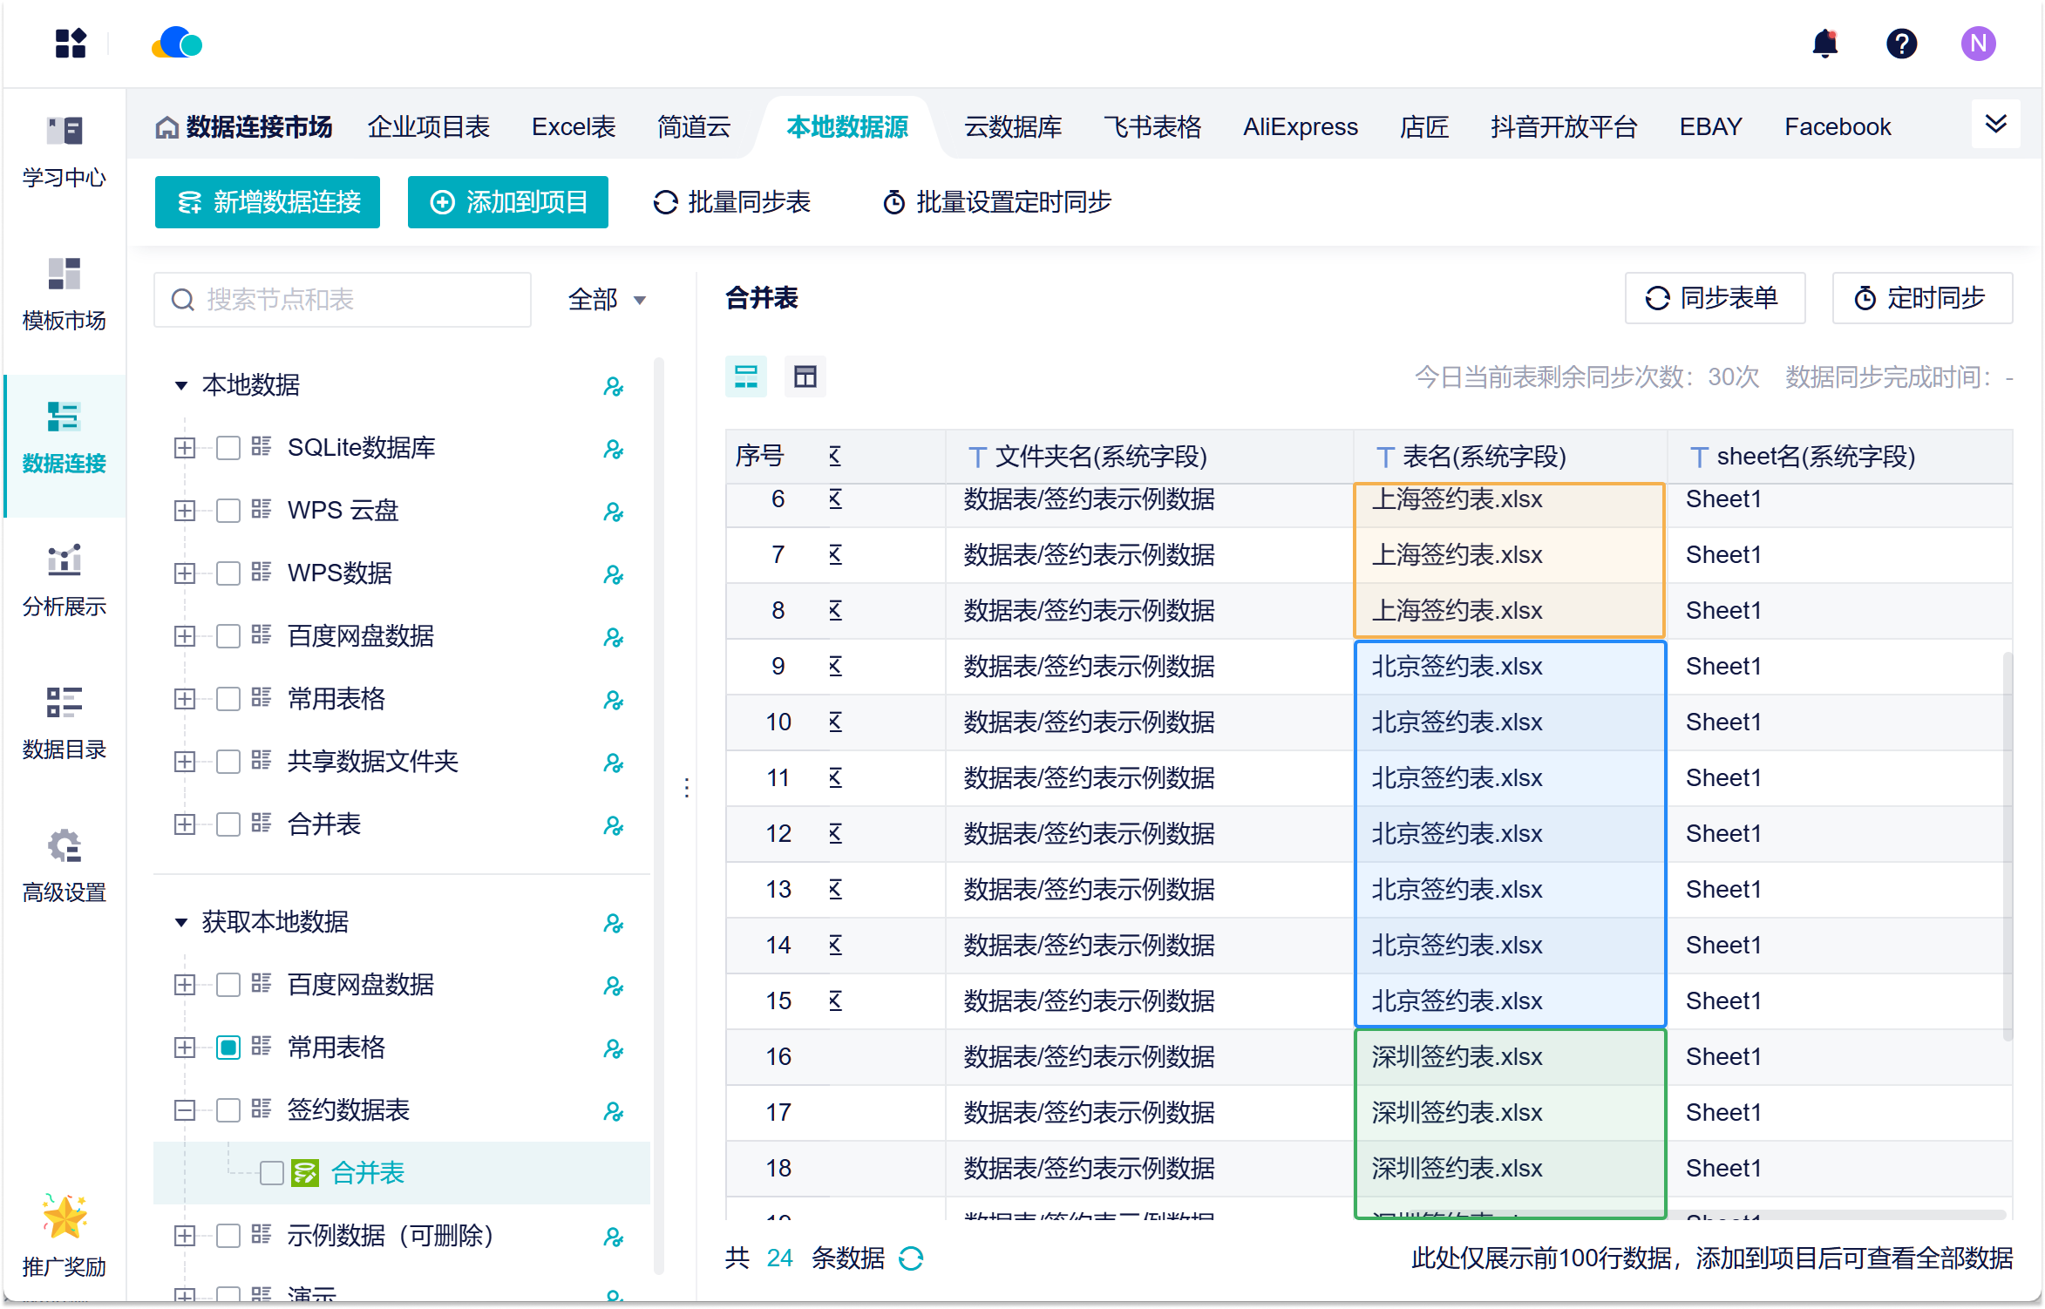Expand more data source tabs chevron
2045x1309 pixels.
coord(1995,125)
